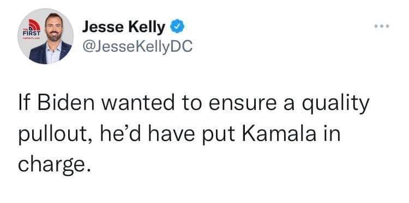Image resolution: width=409 pixels, height=203 pixels.
Task: Click the word "Biden" in the tweet
Action: (x=65, y=102)
